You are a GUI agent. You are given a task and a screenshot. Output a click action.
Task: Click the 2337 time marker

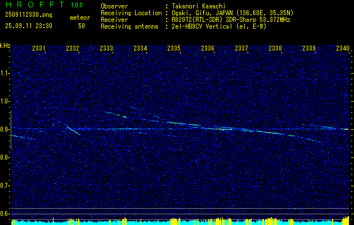[x=241, y=48]
